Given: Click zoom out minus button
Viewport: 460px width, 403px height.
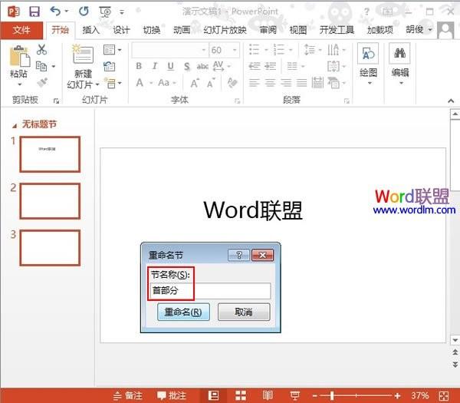Looking at the screenshot, I should point(315,395).
